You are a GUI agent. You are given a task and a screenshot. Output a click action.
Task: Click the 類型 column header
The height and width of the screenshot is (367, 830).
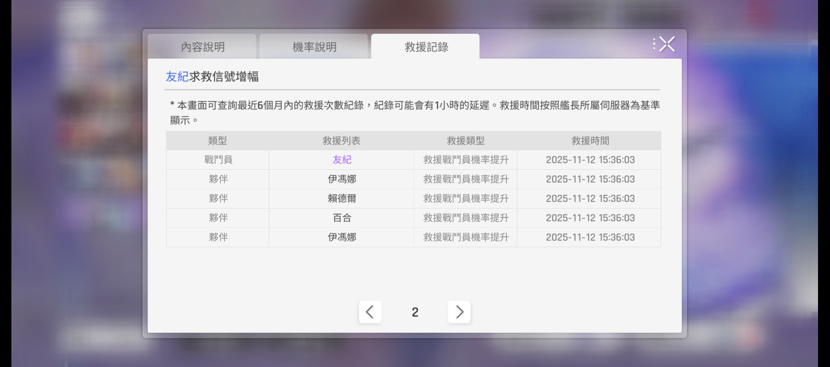(217, 141)
